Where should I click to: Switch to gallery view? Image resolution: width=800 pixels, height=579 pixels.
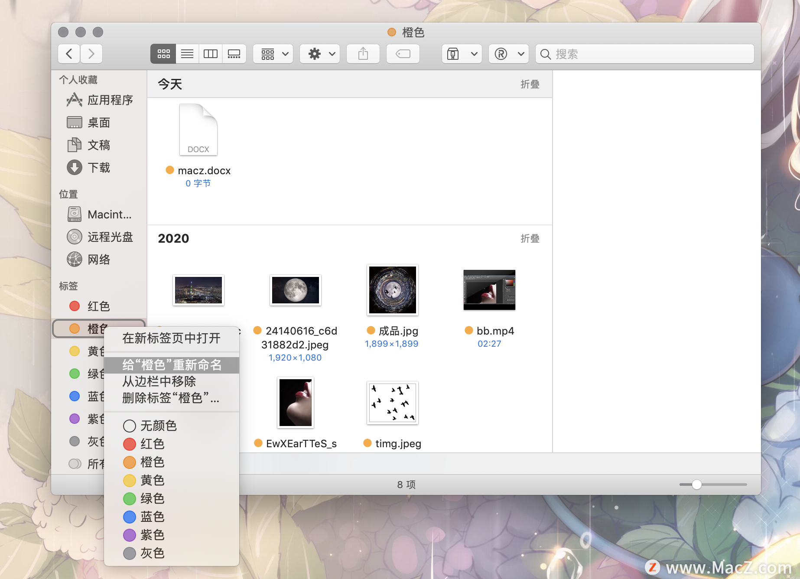pos(234,54)
